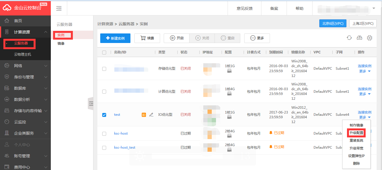
Task: Expand the 身份与管理 section chevron
Action: (46, 77)
